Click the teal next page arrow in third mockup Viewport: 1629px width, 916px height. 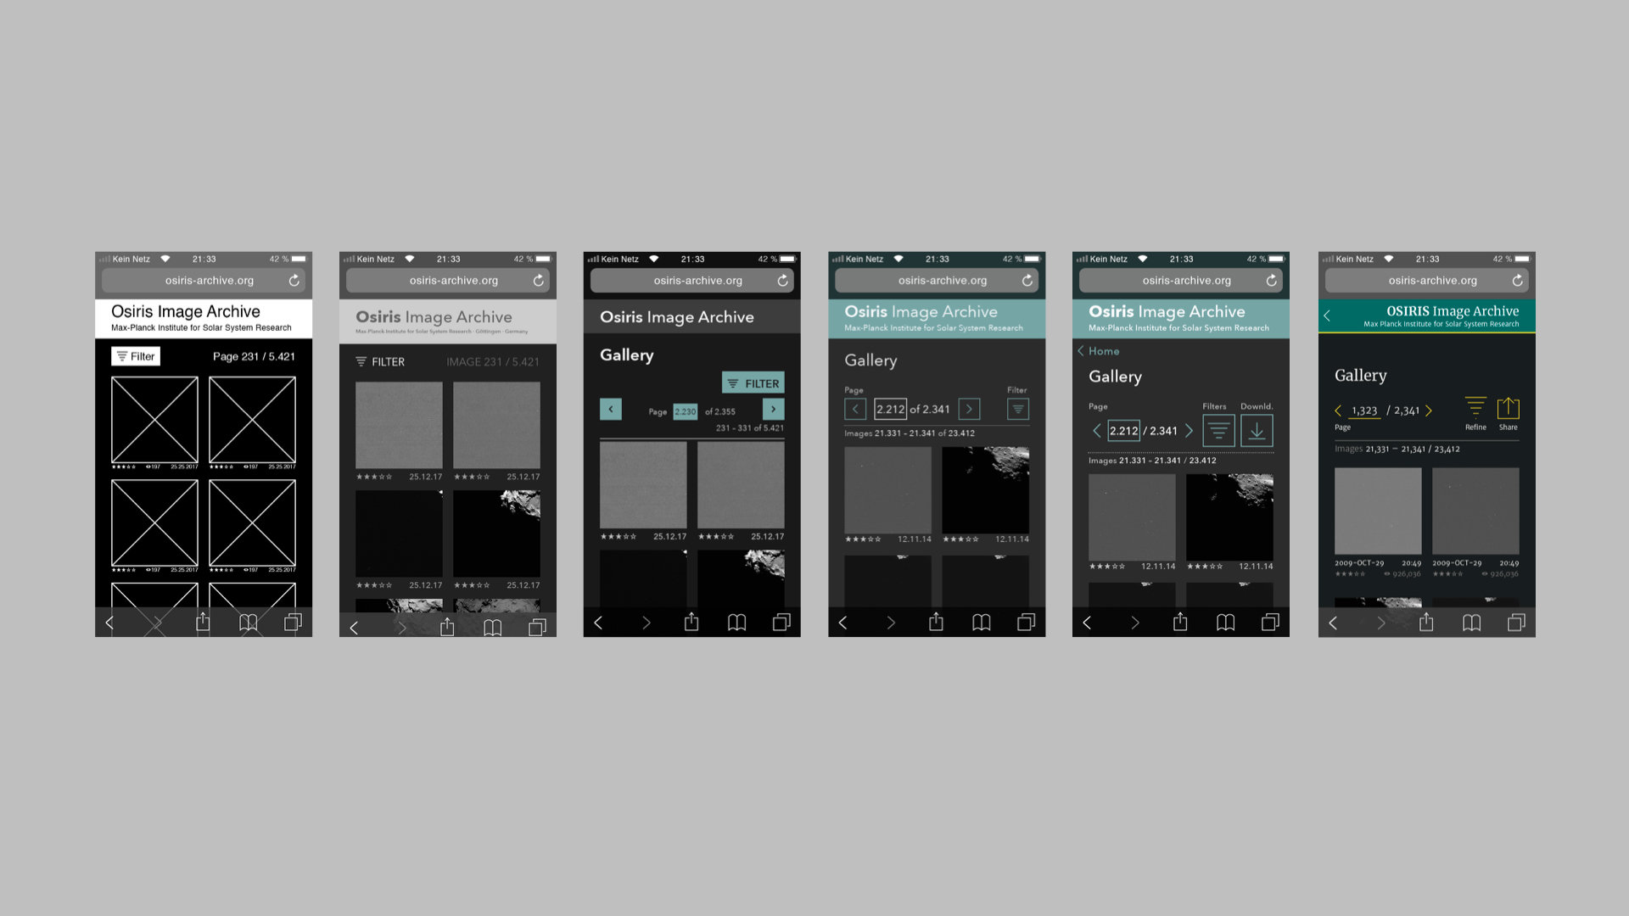click(x=773, y=410)
